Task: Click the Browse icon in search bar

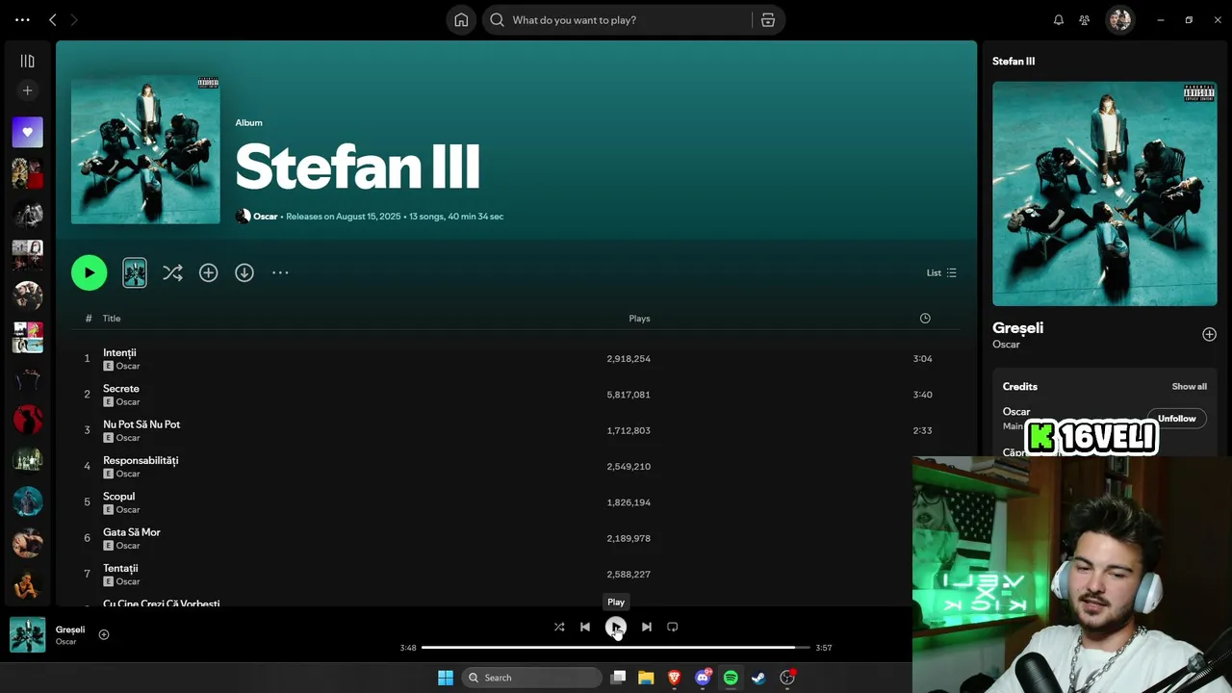Action: point(768,20)
